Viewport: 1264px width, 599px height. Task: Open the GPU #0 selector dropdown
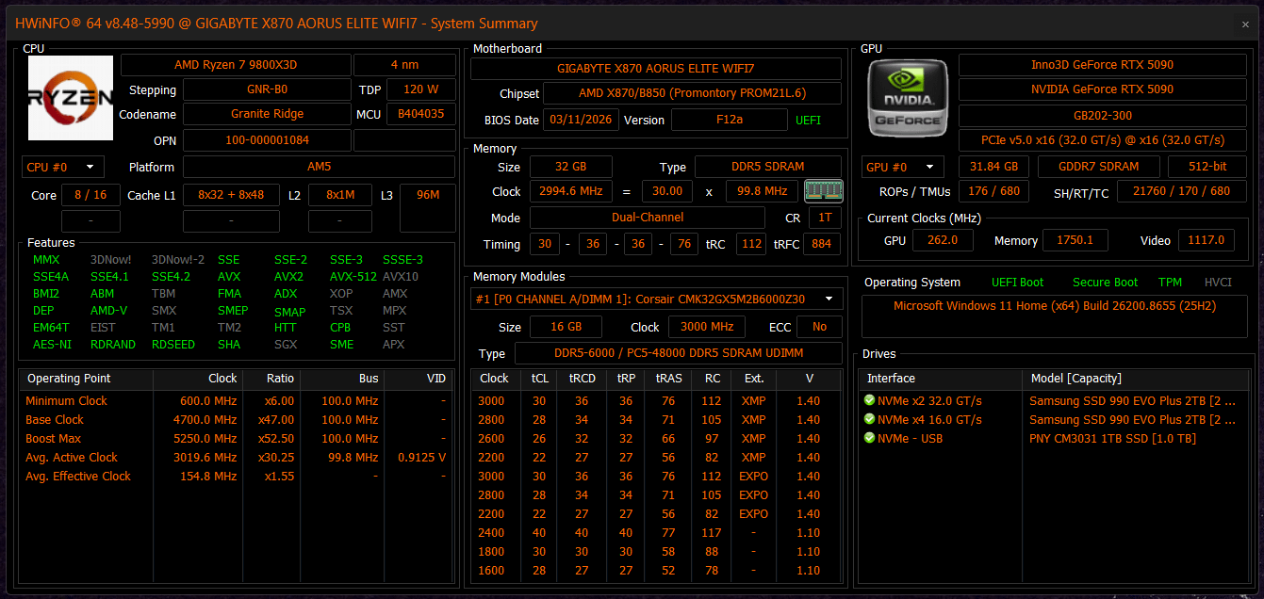pyautogui.click(x=902, y=167)
